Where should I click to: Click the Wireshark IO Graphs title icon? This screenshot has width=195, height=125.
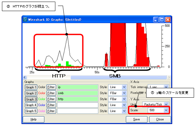(25, 20)
